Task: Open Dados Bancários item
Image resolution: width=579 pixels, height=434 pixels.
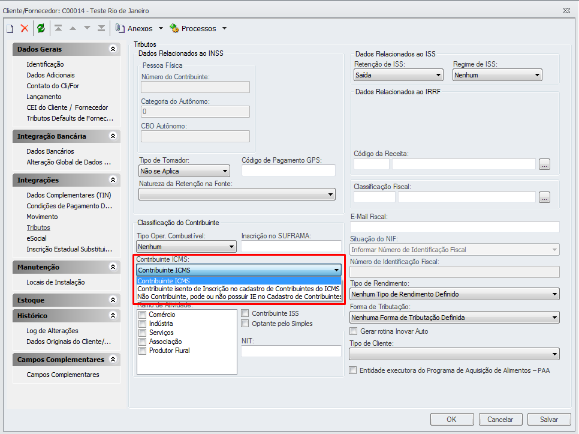Action: (x=50, y=151)
